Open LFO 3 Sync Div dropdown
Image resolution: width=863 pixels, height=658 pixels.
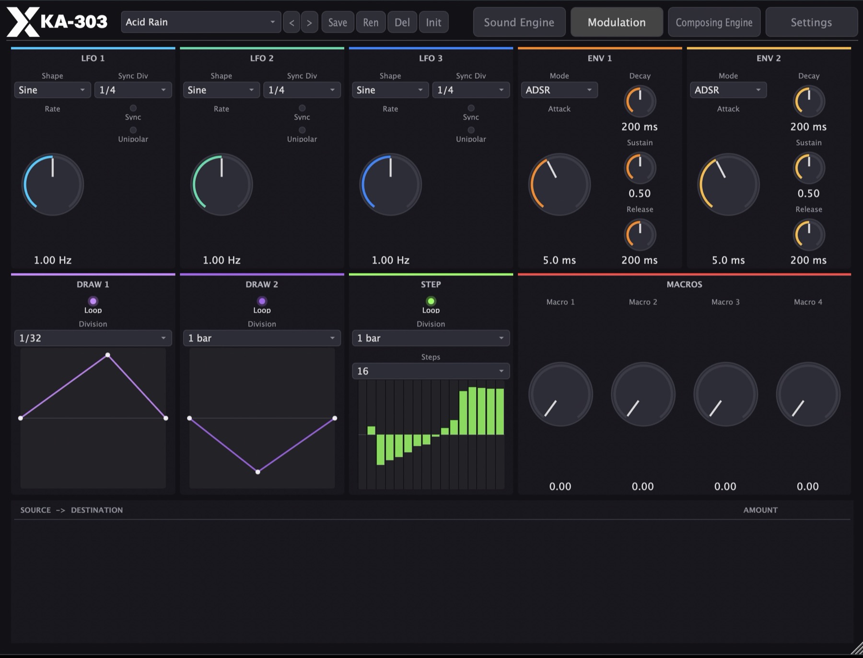point(471,90)
